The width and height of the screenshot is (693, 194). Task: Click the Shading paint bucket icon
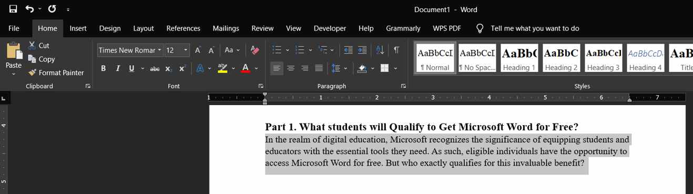click(362, 68)
